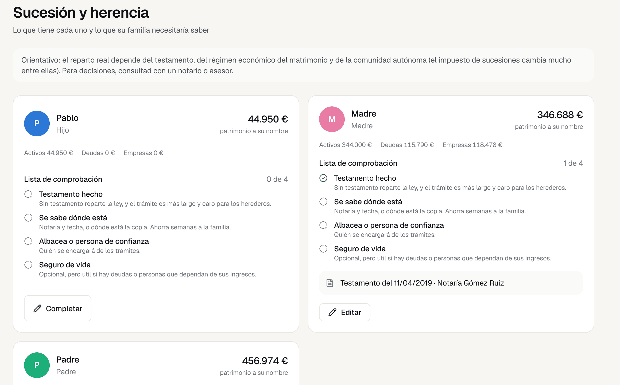
Task: Click Madre's 346.688 € patrimonio amount
Action: point(560,115)
